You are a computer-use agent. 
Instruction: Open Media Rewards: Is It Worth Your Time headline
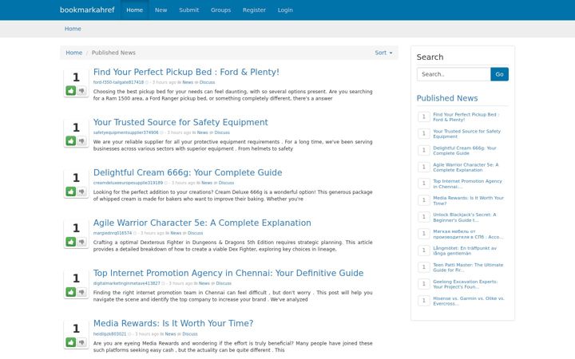(x=173, y=323)
